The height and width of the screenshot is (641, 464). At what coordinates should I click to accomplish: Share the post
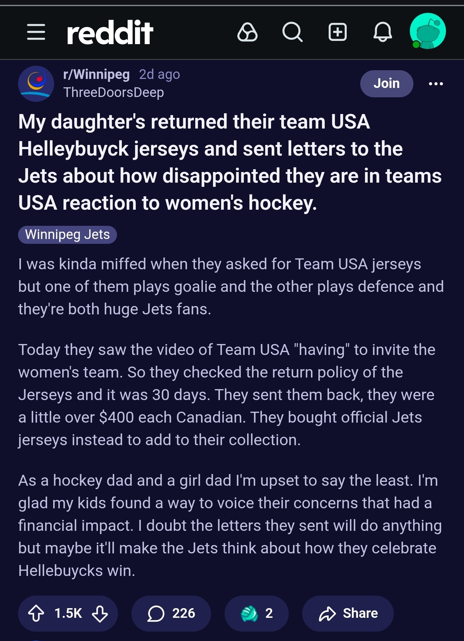tap(348, 613)
